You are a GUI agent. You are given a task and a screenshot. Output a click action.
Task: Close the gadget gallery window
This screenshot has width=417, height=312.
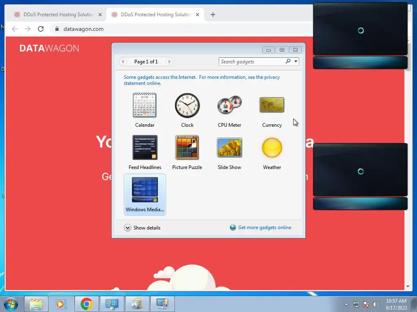[295, 50]
